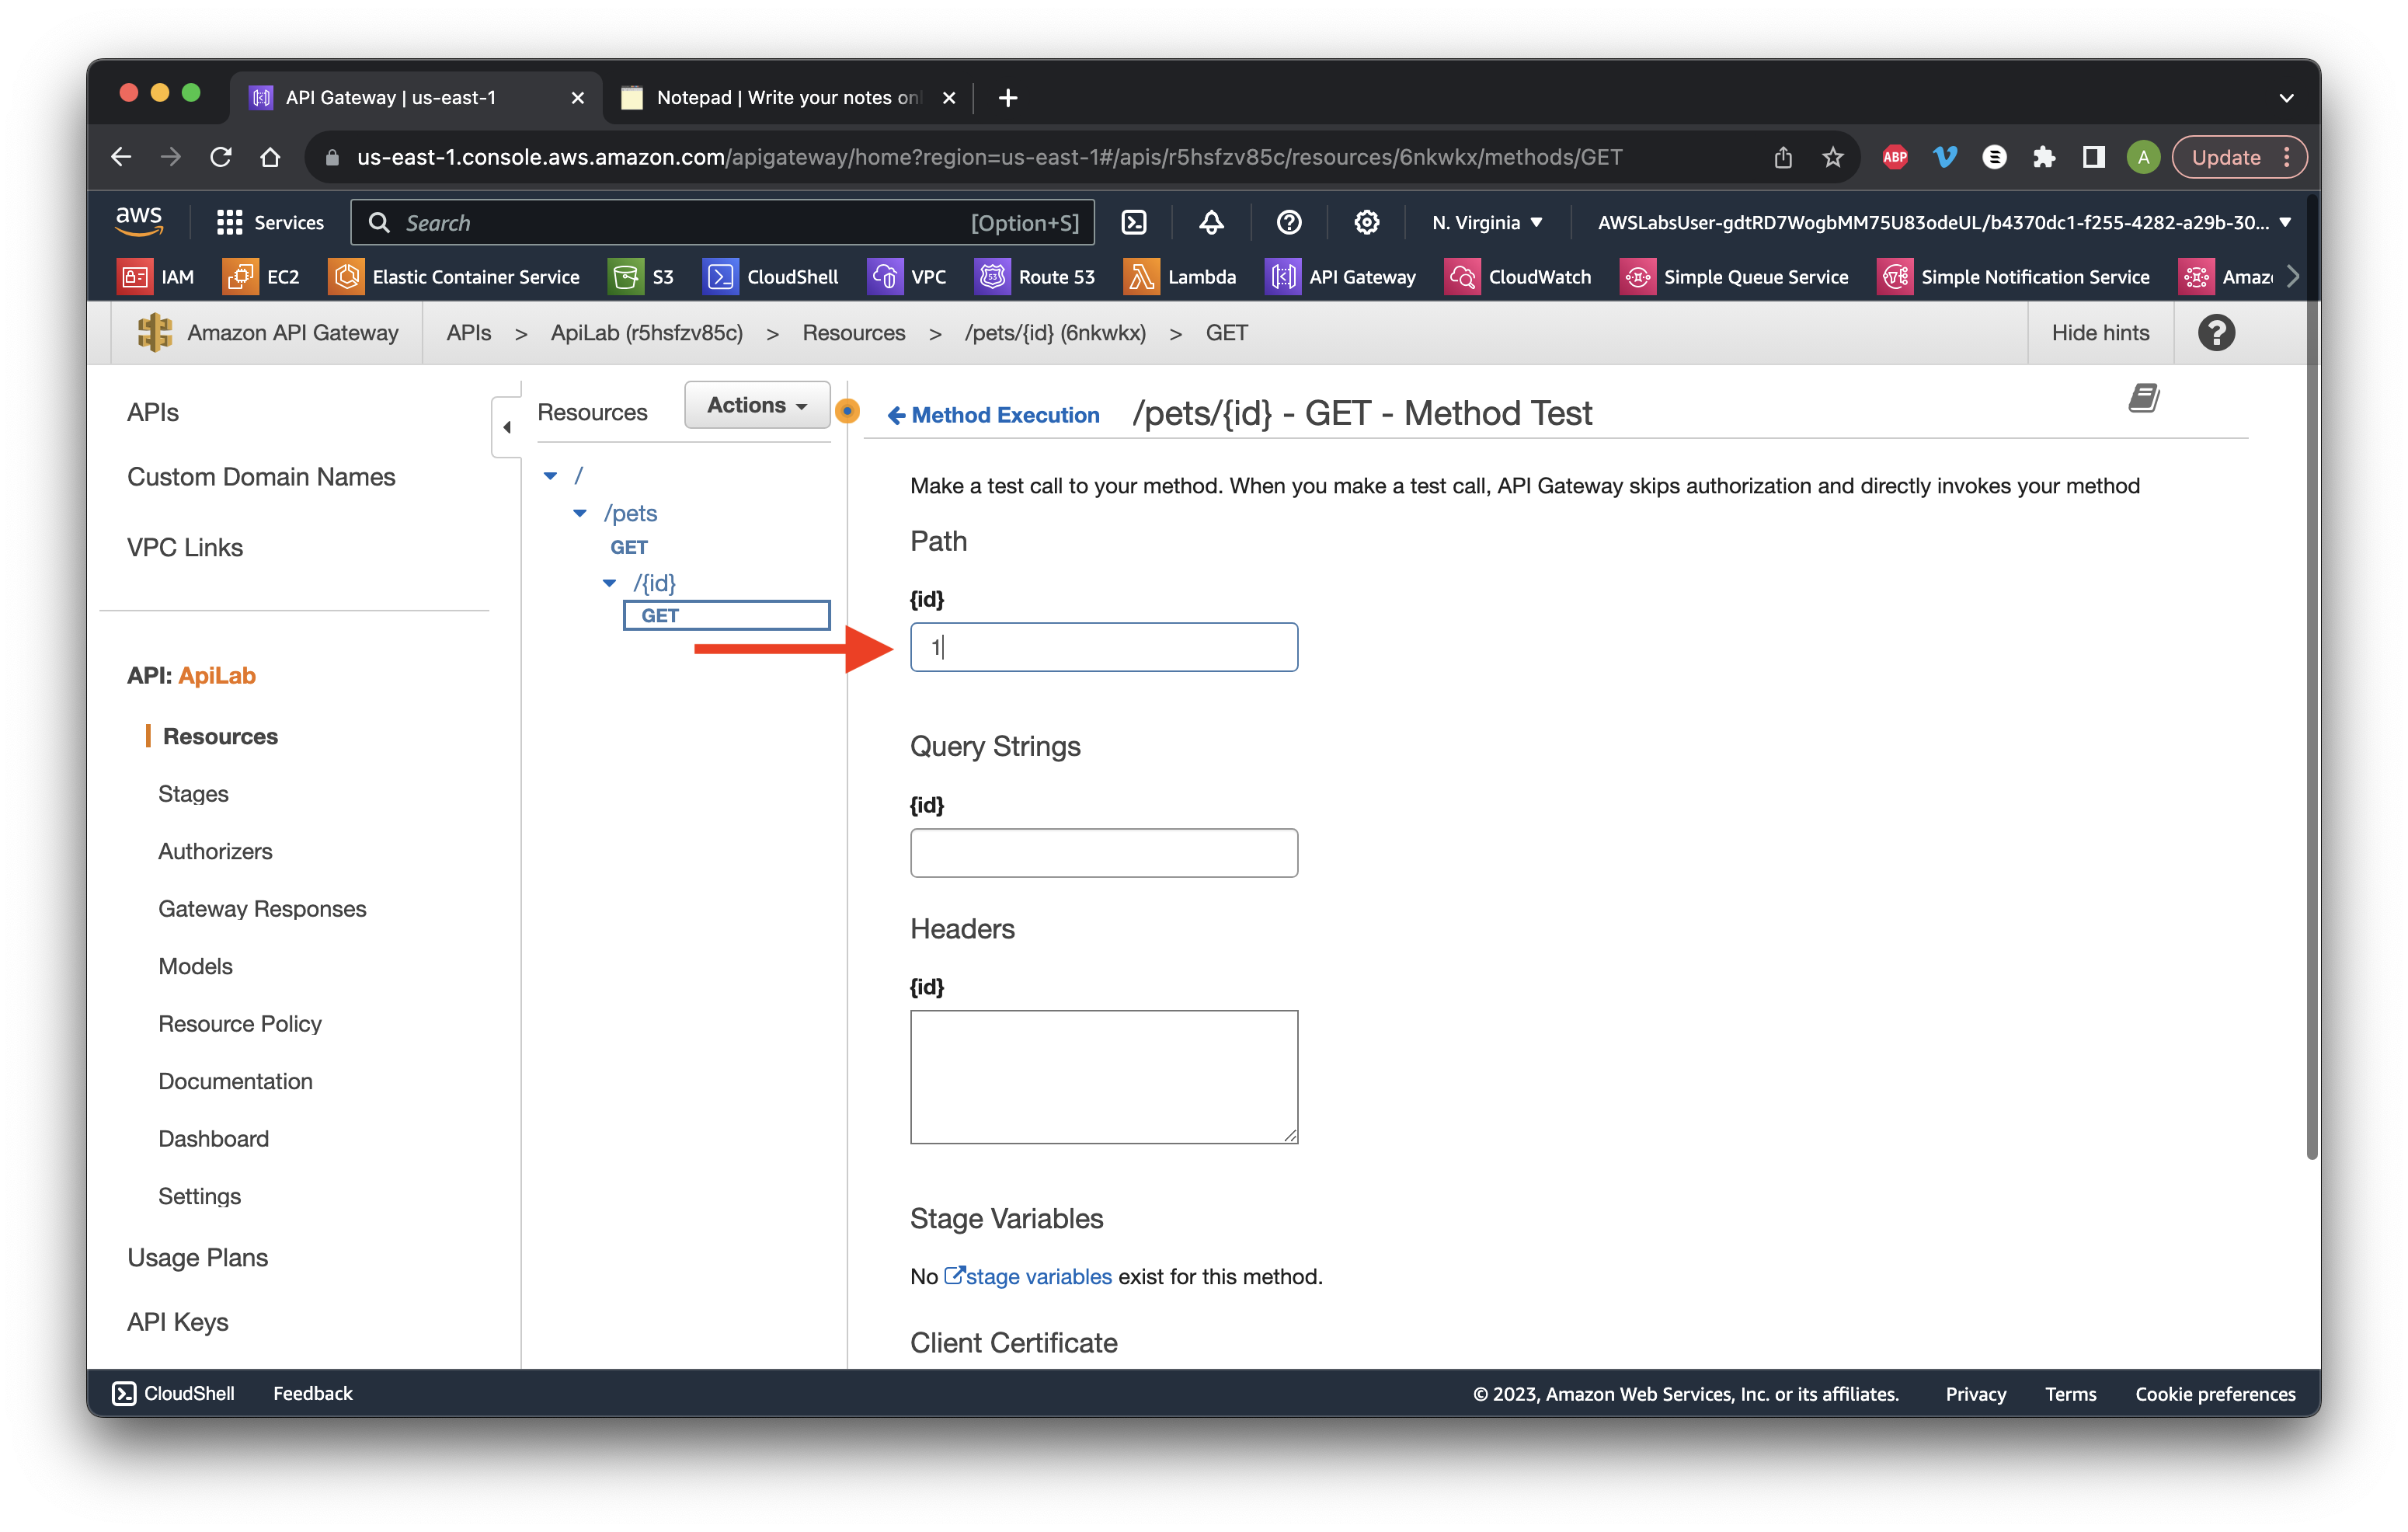The height and width of the screenshot is (1532, 2408).
Task: Open the notifications bell
Action: pyautogui.click(x=1211, y=222)
